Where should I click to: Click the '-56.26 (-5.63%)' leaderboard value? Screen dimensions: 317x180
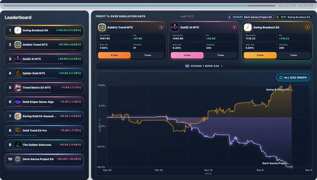click(x=70, y=116)
